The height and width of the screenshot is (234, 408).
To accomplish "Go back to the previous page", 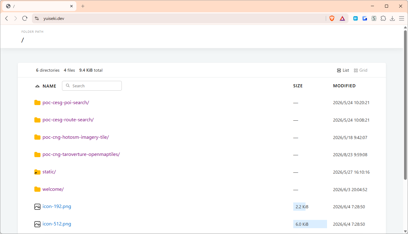I will point(6,18).
